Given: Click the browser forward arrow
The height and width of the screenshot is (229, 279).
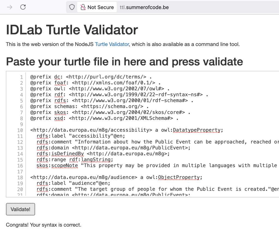Looking at the screenshot, I should click(10, 7).
